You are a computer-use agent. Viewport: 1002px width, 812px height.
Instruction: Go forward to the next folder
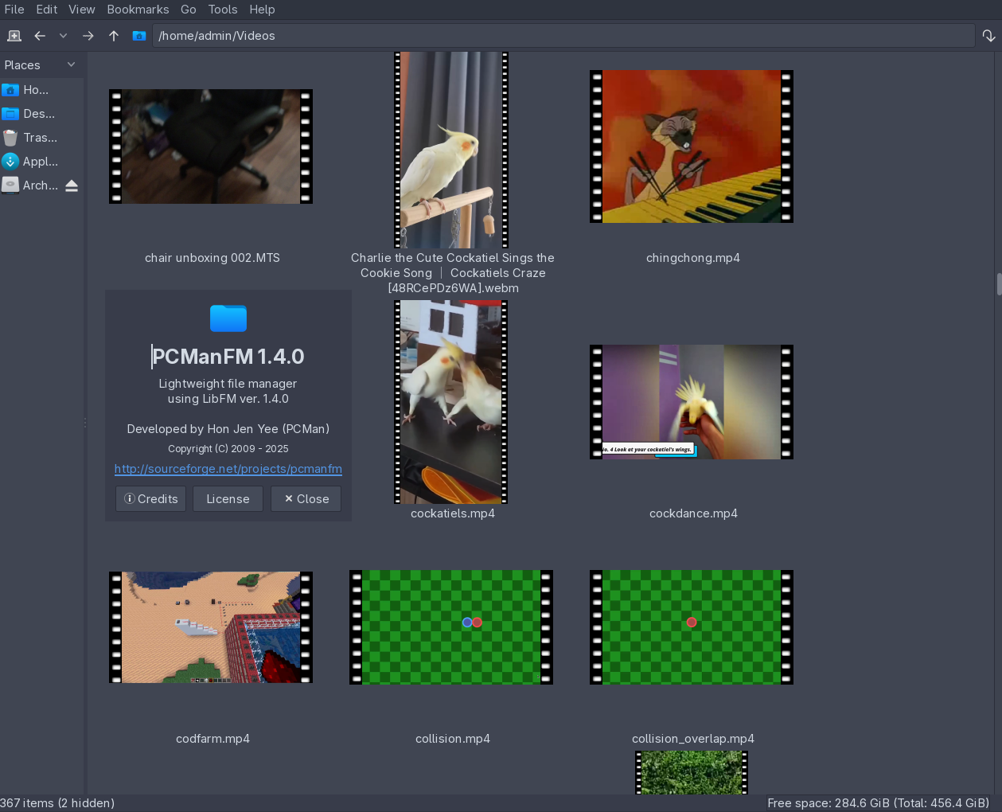[88, 36]
